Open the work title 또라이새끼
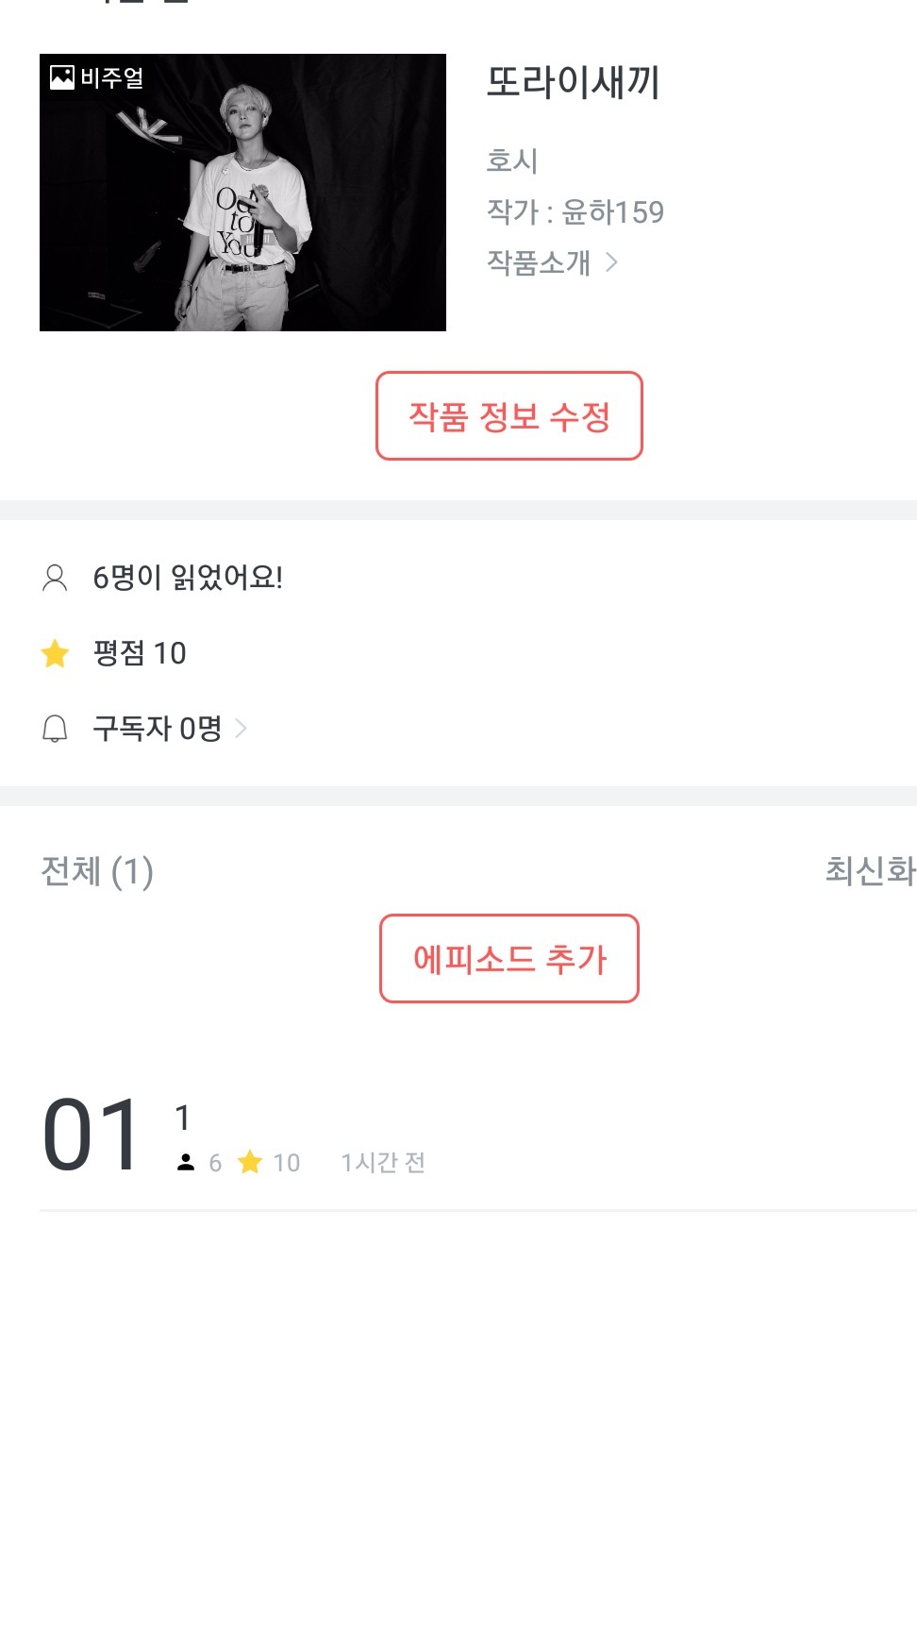 coord(573,82)
